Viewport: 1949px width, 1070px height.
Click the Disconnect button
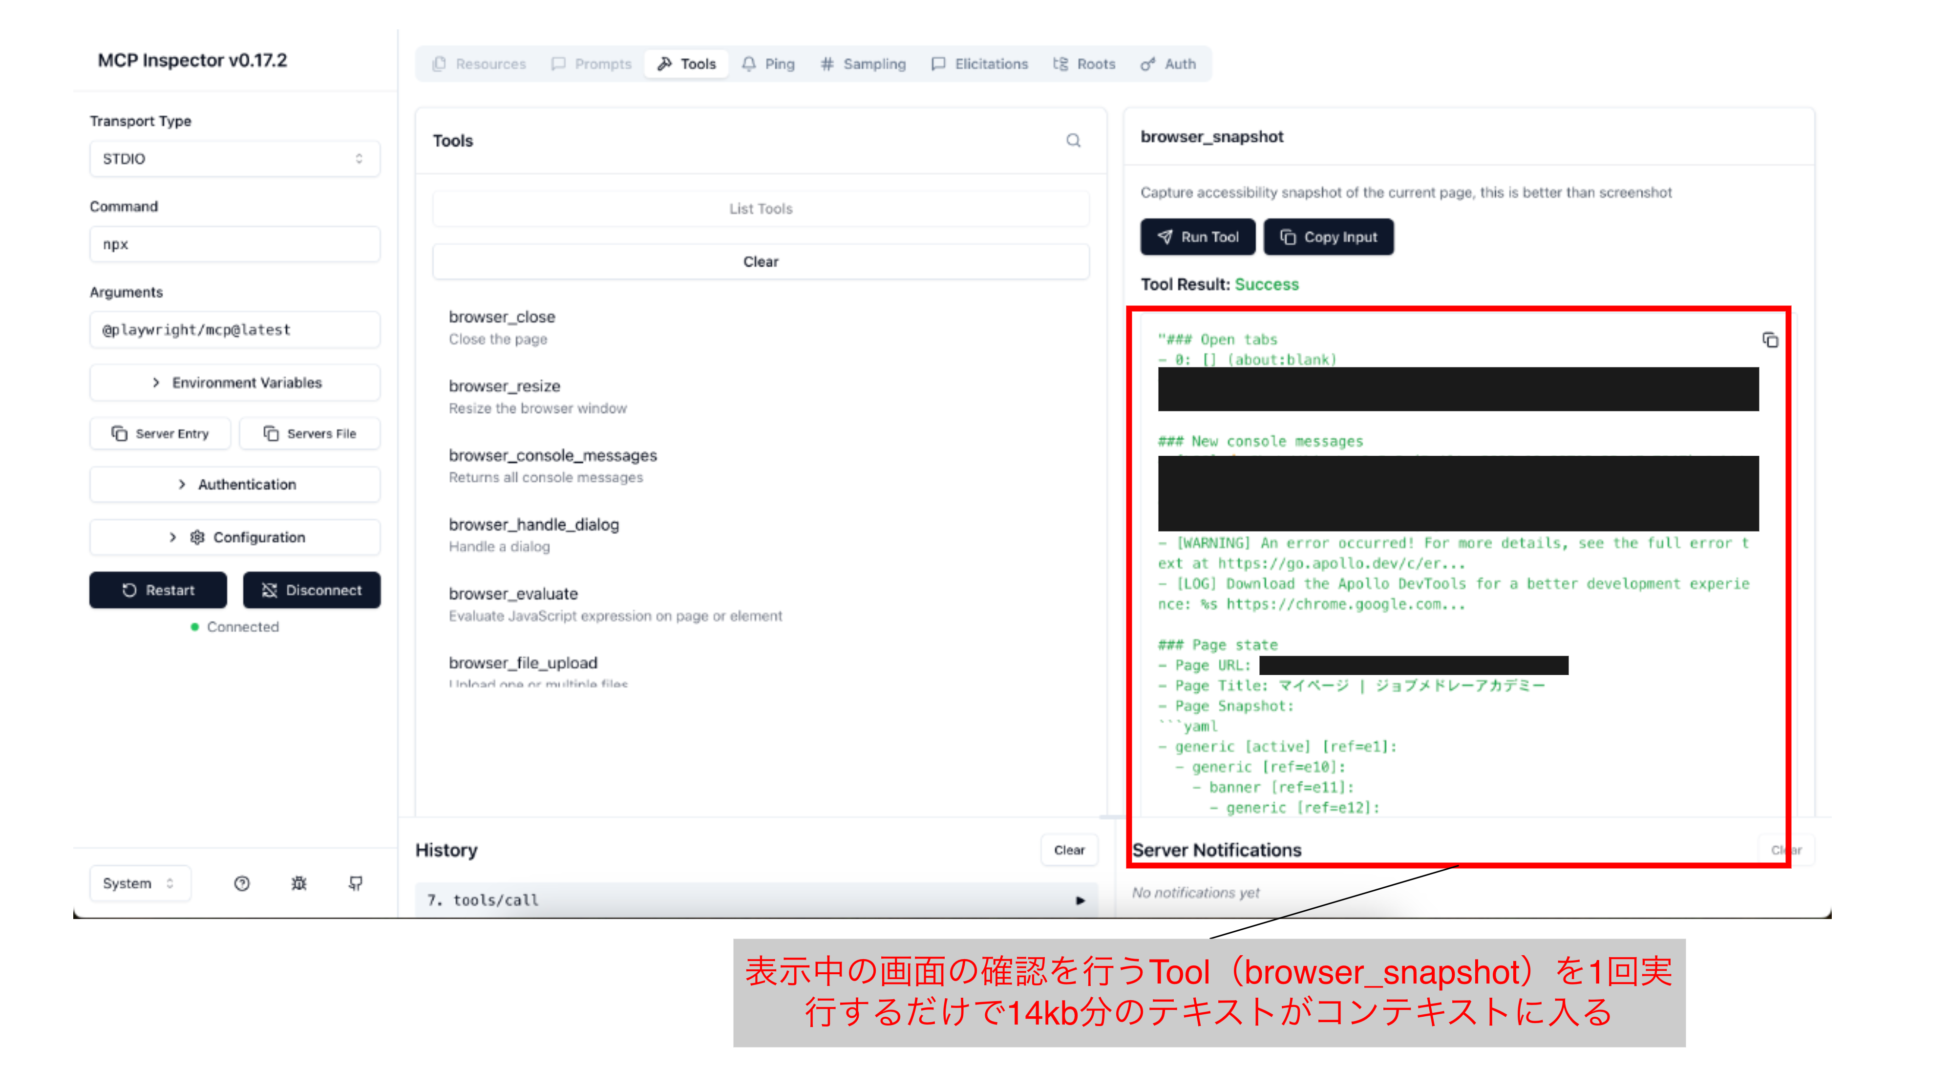(x=311, y=590)
